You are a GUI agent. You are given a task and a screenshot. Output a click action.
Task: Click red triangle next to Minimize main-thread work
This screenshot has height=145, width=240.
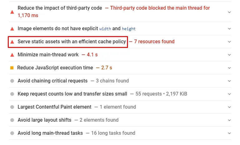(x=12, y=55)
